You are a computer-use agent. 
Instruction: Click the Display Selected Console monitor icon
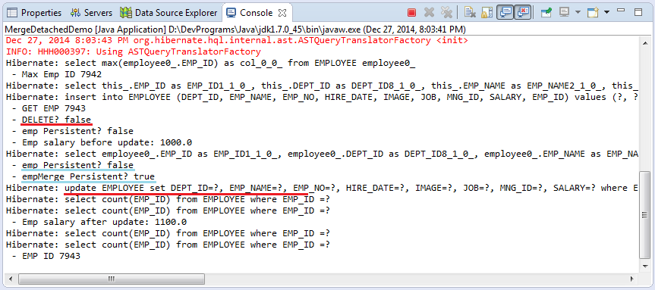(x=564, y=13)
